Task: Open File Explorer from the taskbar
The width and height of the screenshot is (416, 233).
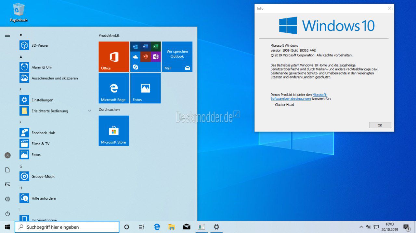Action: (x=172, y=227)
